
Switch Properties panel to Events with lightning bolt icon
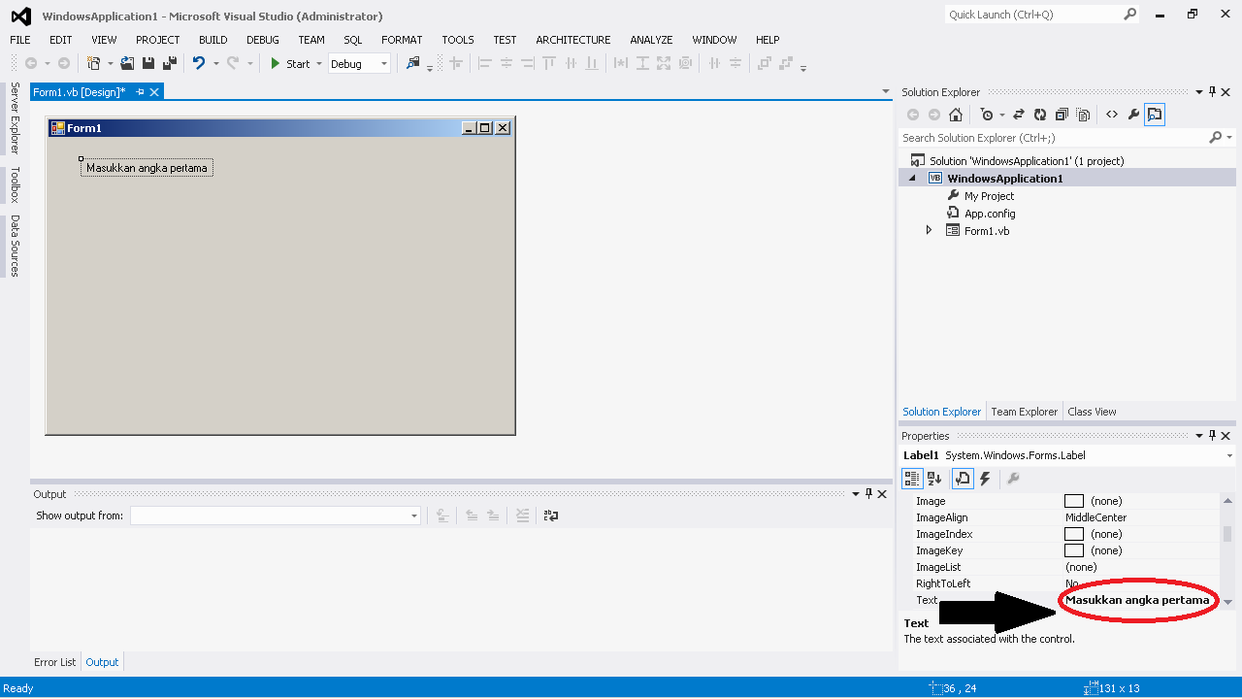click(x=984, y=479)
